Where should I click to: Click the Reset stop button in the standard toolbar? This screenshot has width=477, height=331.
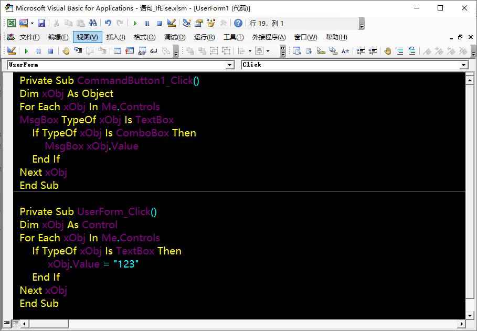159,23
